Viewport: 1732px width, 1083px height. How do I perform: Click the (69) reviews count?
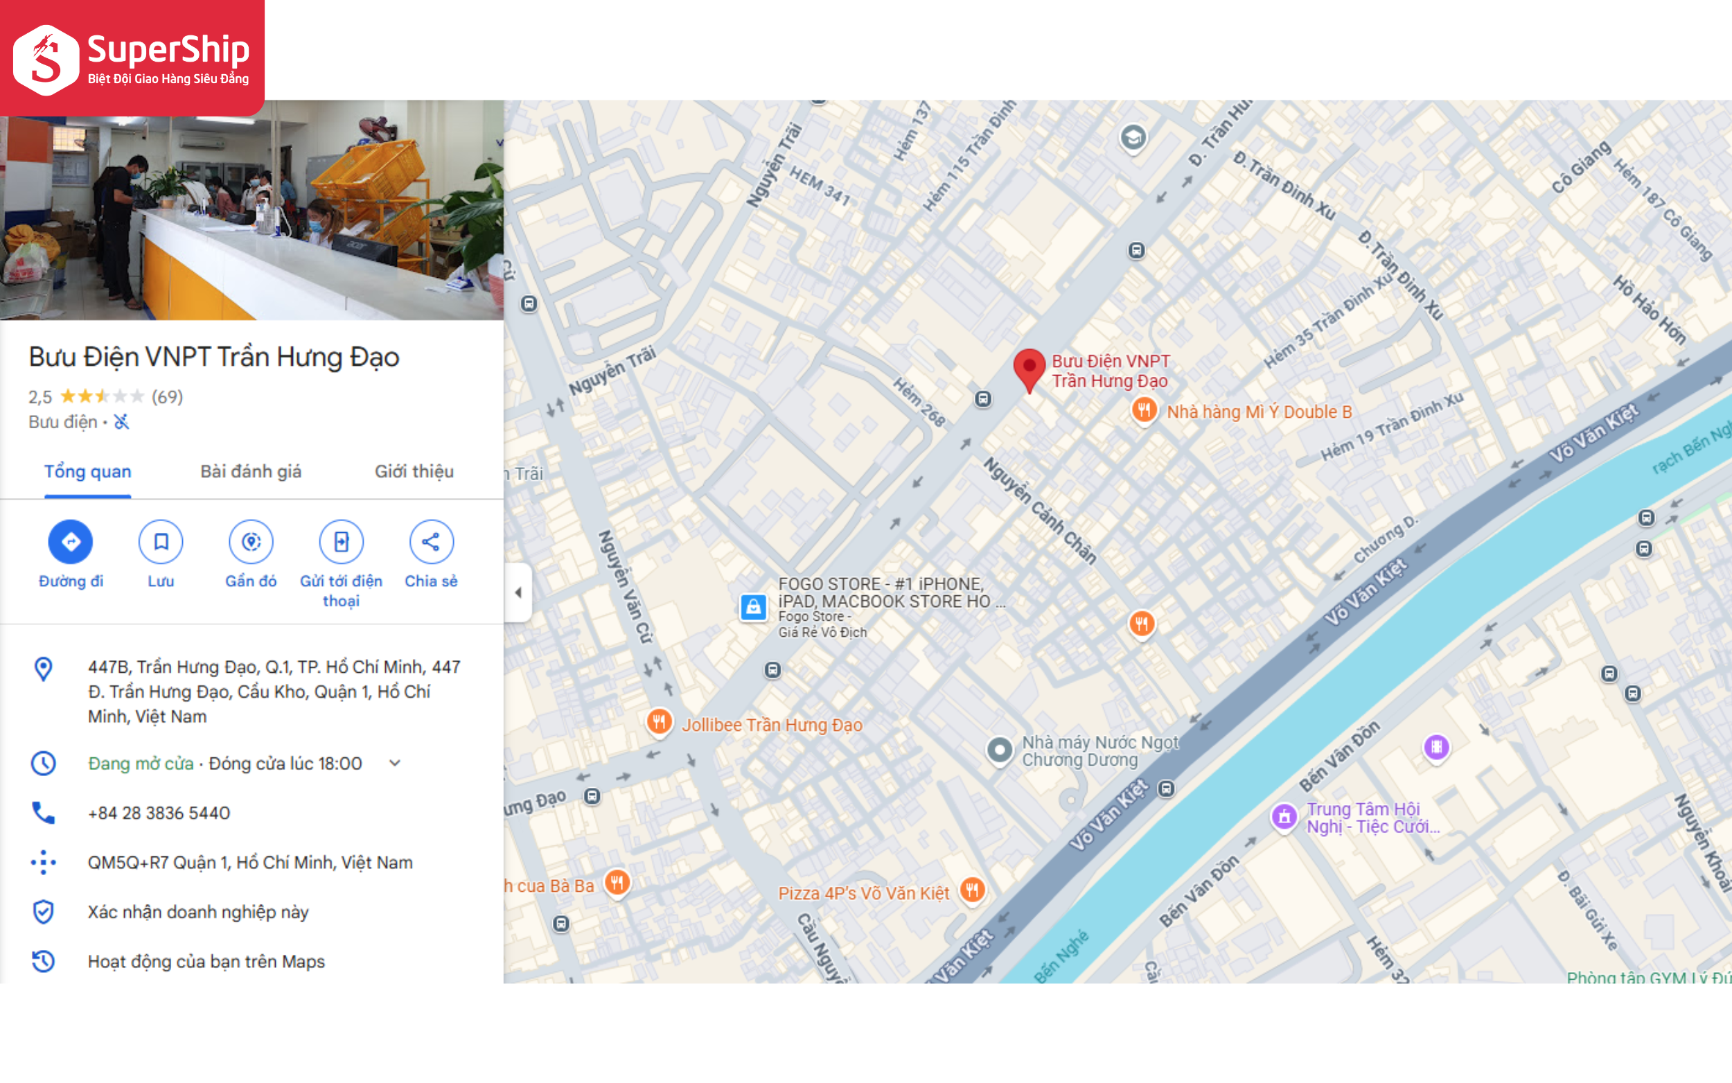pyautogui.click(x=168, y=397)
